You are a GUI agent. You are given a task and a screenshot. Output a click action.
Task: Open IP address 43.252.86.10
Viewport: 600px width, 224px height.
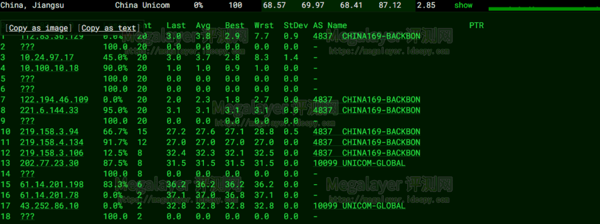tap(49, 206)
